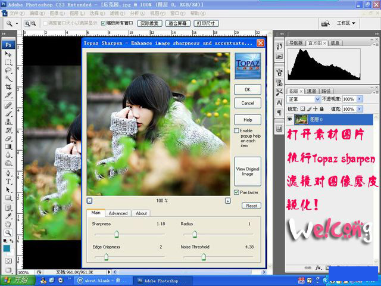The height and width of the screenshot is (286, 381).
Task: Click the Help button in Topaz dialog
Action: tap(248, 120)
